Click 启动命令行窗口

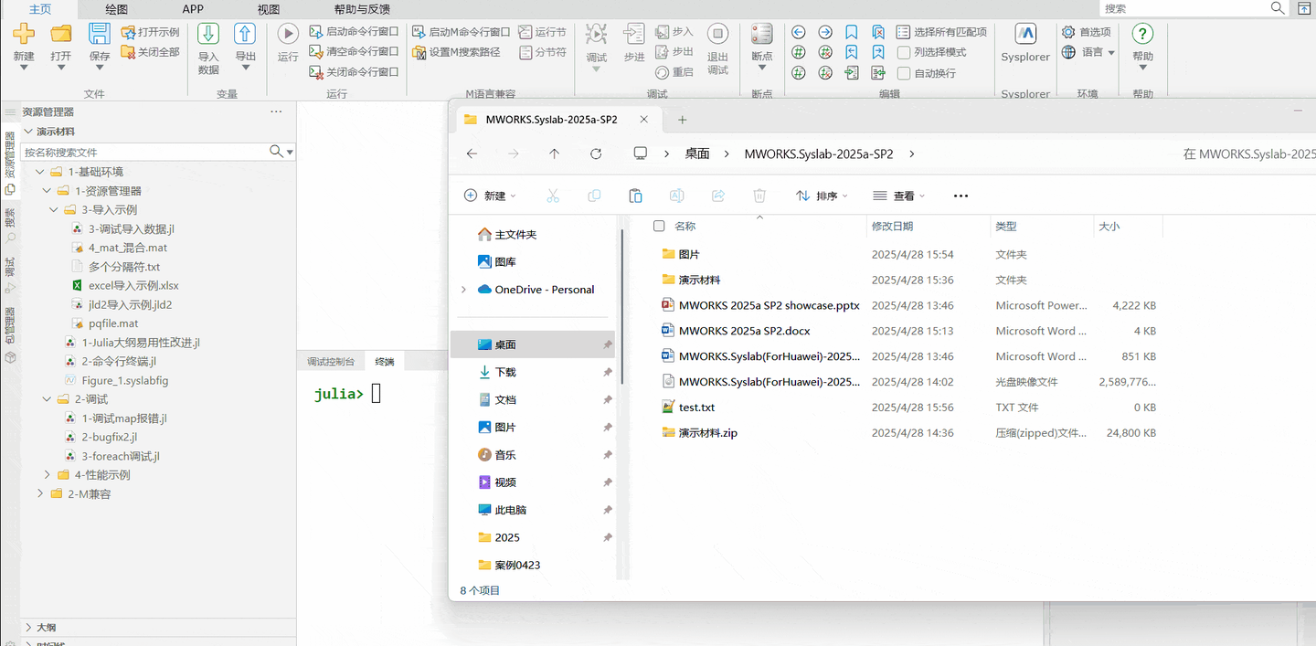[x=355, y=32]
